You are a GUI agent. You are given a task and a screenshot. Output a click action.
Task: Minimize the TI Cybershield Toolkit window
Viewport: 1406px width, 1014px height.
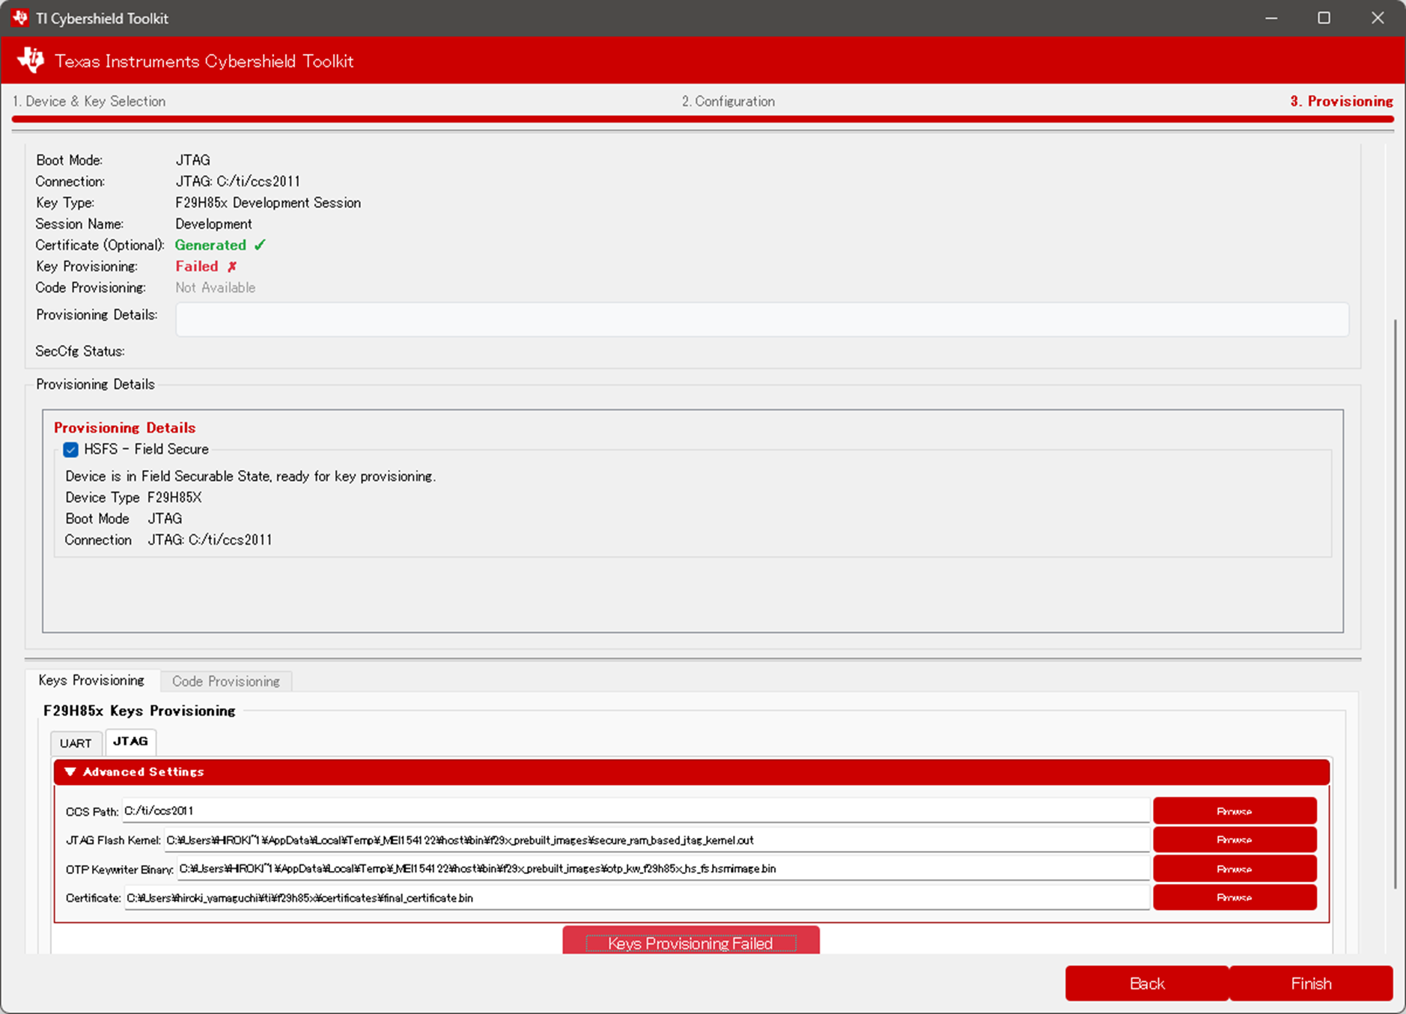(x=1271, y=18)
